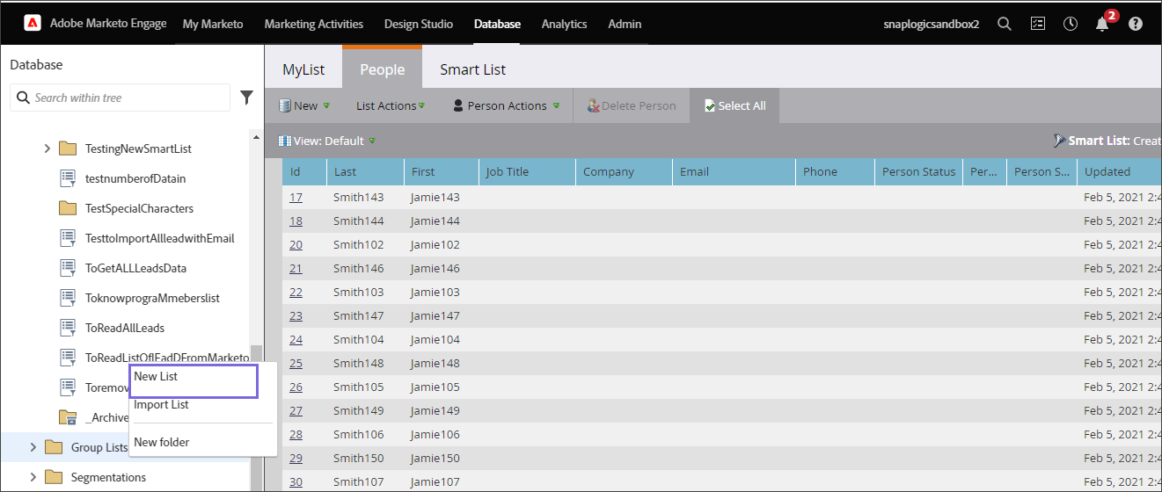Open the New dropdown in toolbar

pos(304,105)
